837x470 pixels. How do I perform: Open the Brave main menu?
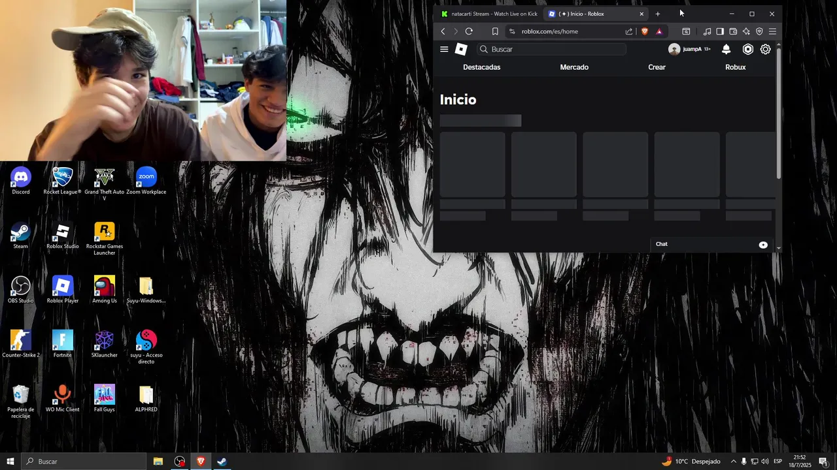coord(772,31)
